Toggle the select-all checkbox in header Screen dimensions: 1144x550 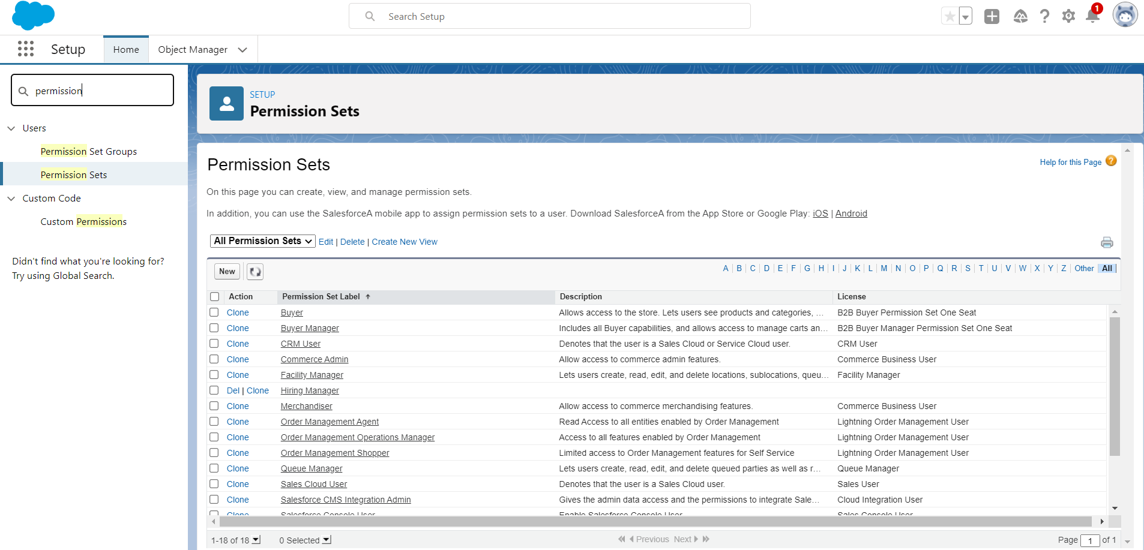[215, 297]
